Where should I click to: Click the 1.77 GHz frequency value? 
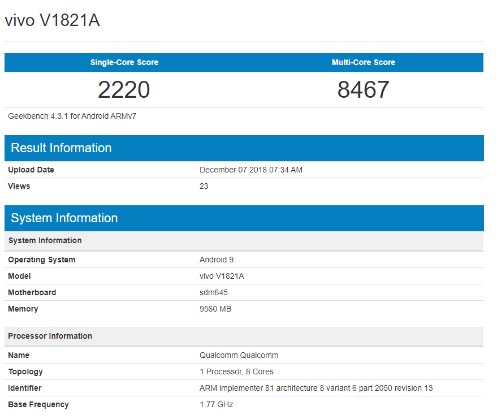click(x=217, y=405)
